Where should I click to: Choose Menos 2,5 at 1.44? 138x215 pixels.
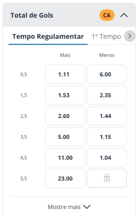coord(107,116)
